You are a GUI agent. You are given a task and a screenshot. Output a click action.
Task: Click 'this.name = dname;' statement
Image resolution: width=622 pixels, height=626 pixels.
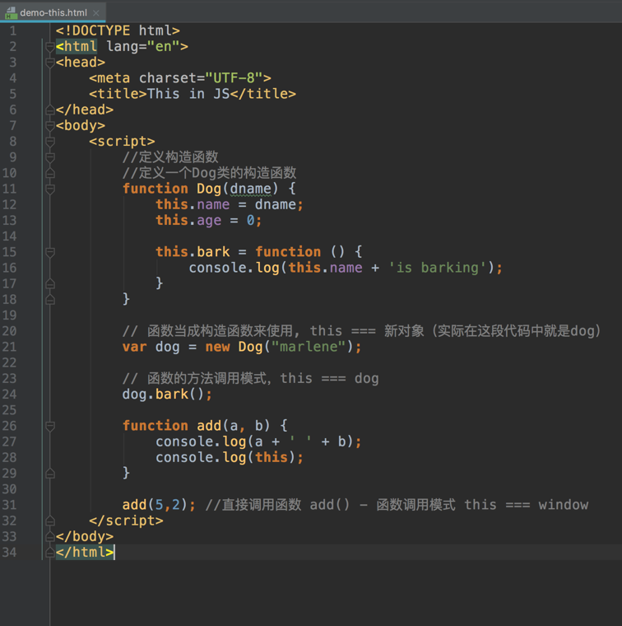click(230, 205)
